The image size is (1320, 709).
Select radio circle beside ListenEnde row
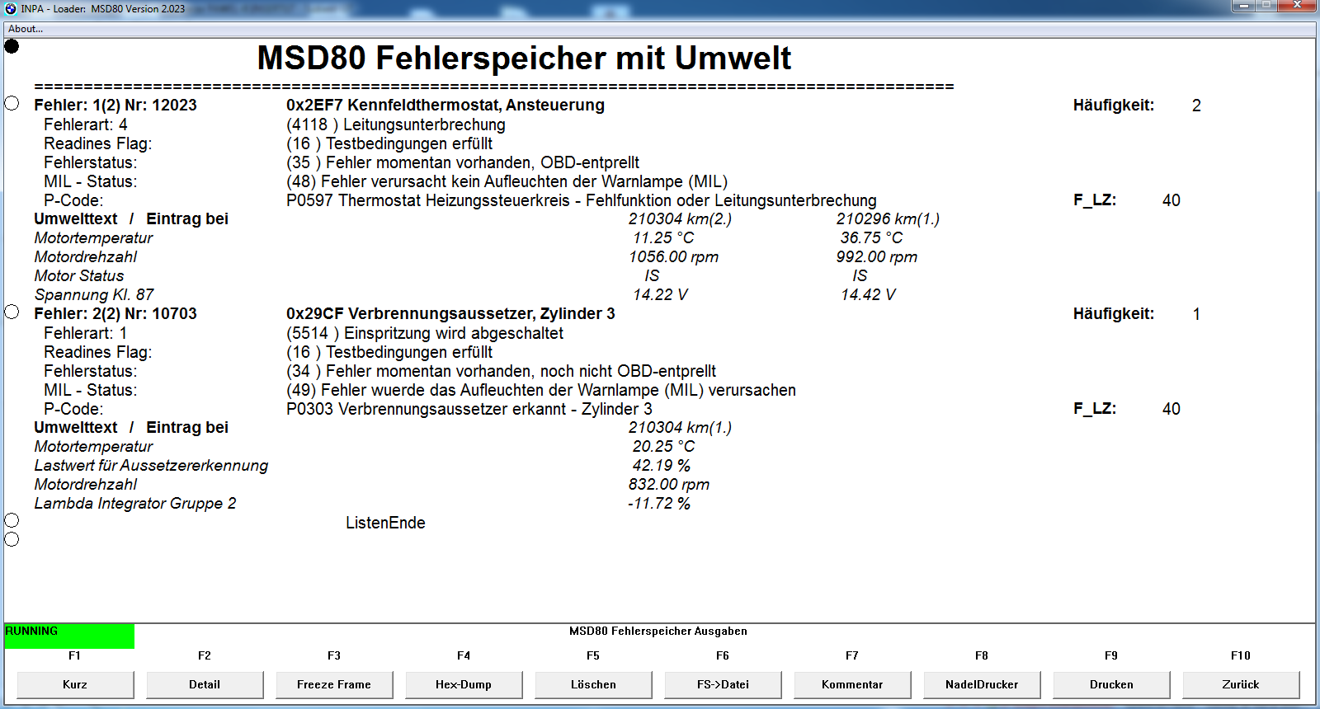pos(12,520)
